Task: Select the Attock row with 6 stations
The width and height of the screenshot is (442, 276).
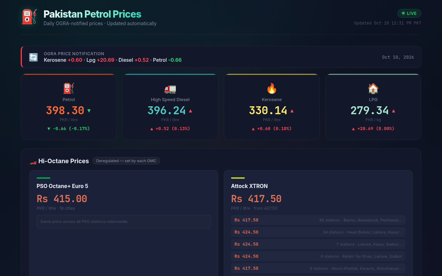Action: click(318, 256)
